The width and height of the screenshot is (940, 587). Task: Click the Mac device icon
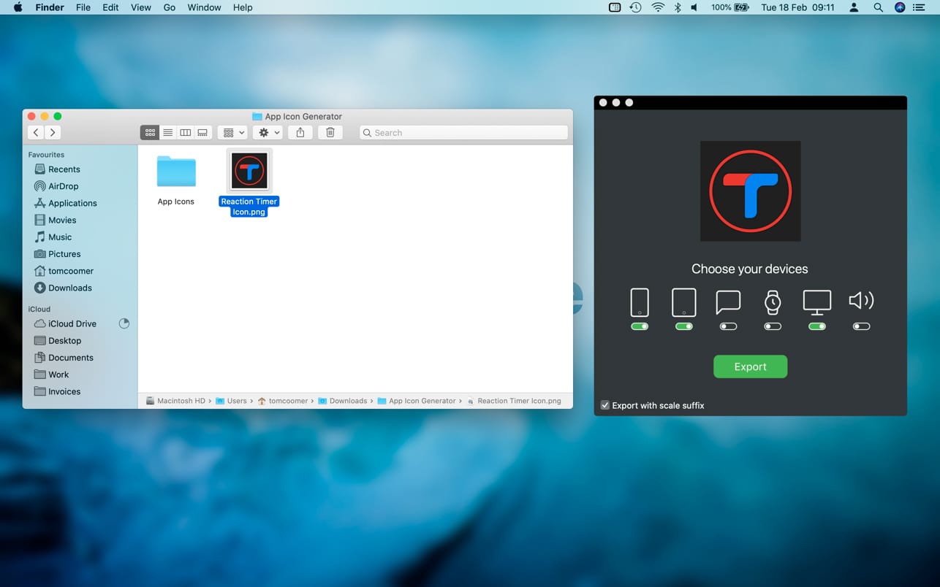tap(816, 300)
